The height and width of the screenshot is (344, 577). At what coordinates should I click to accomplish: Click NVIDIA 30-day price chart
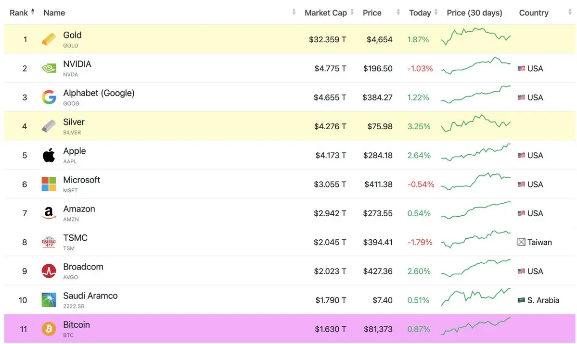click(476, 65)
